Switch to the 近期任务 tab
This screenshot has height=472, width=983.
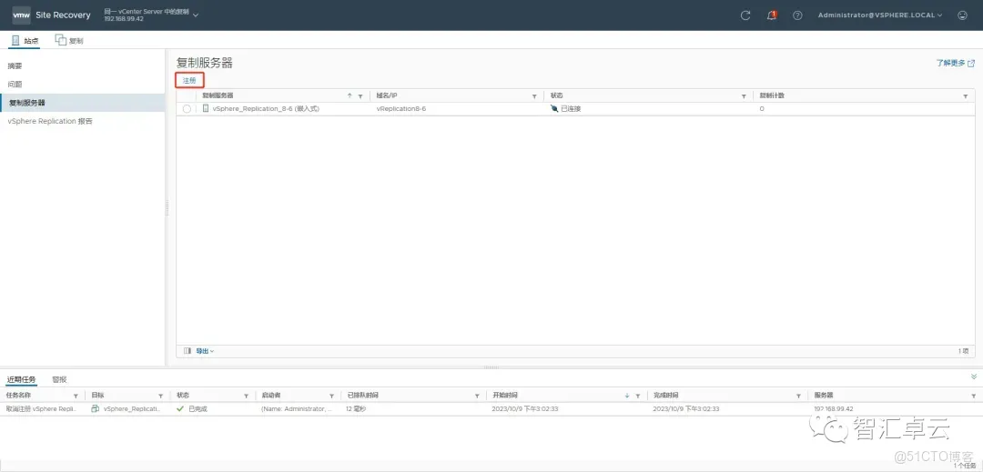point(21,379)
